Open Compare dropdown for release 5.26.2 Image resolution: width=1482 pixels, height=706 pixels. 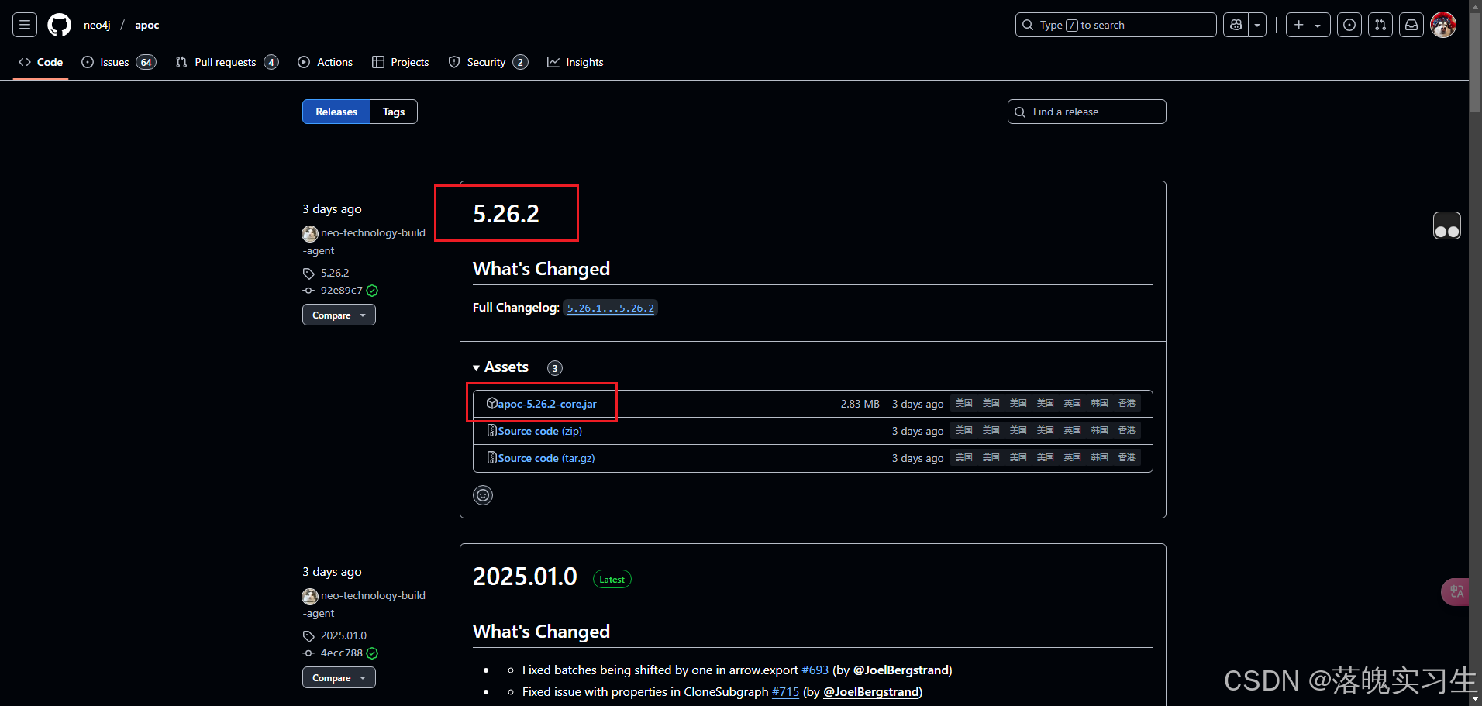tap(339, 315)
